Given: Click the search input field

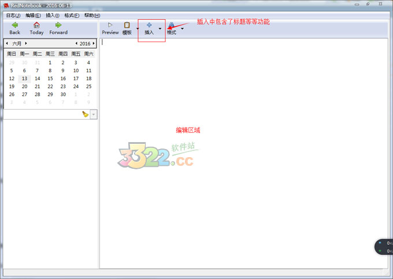Looking at the screenshot, I should 42,114.
